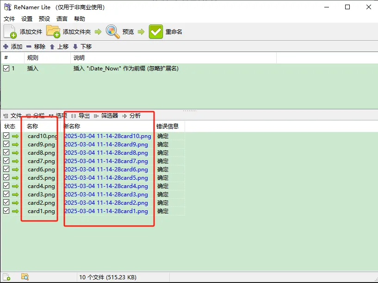Uncheck the card8.png file checkbox
This screenshot has height=283, width=378.
click(6, 152)
